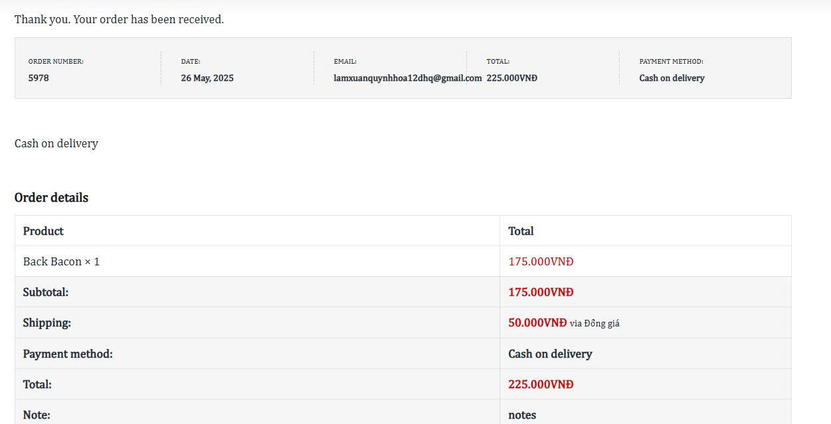The height and width of the screenshot is (424, 831).
Task: Click the customer email address
Action: (407, 78)
